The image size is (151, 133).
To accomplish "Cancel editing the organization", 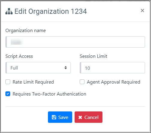I will click(88, 117).
